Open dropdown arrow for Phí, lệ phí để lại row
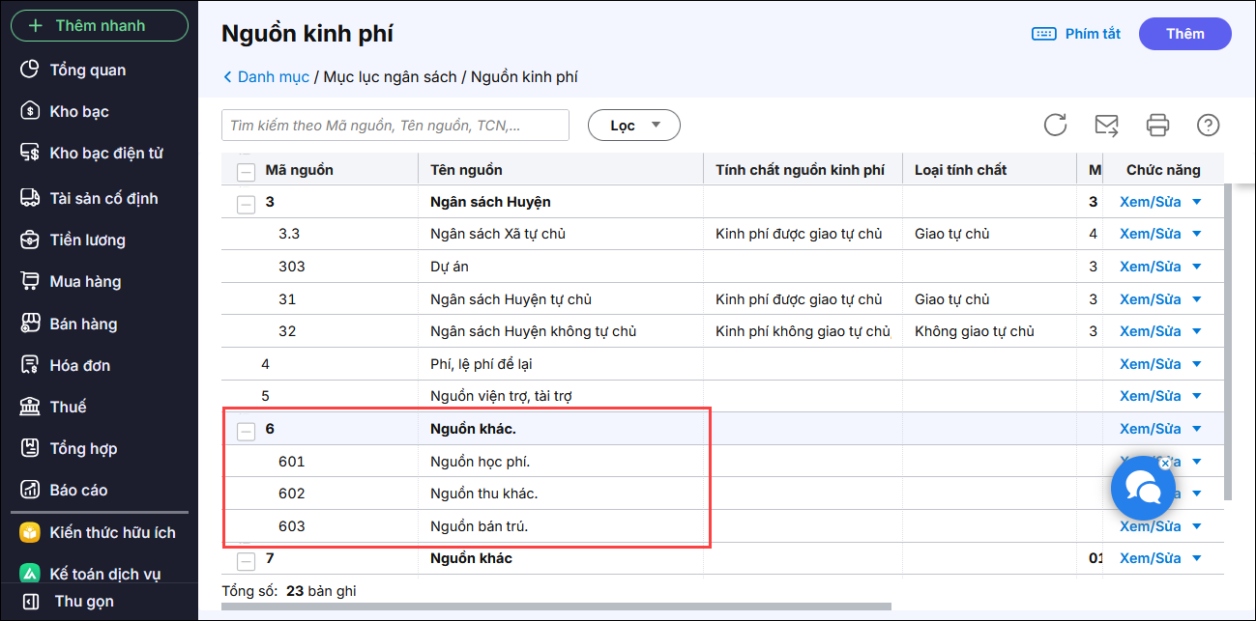The width and height of the screenshot is (1256, 621). (1197, 364)
